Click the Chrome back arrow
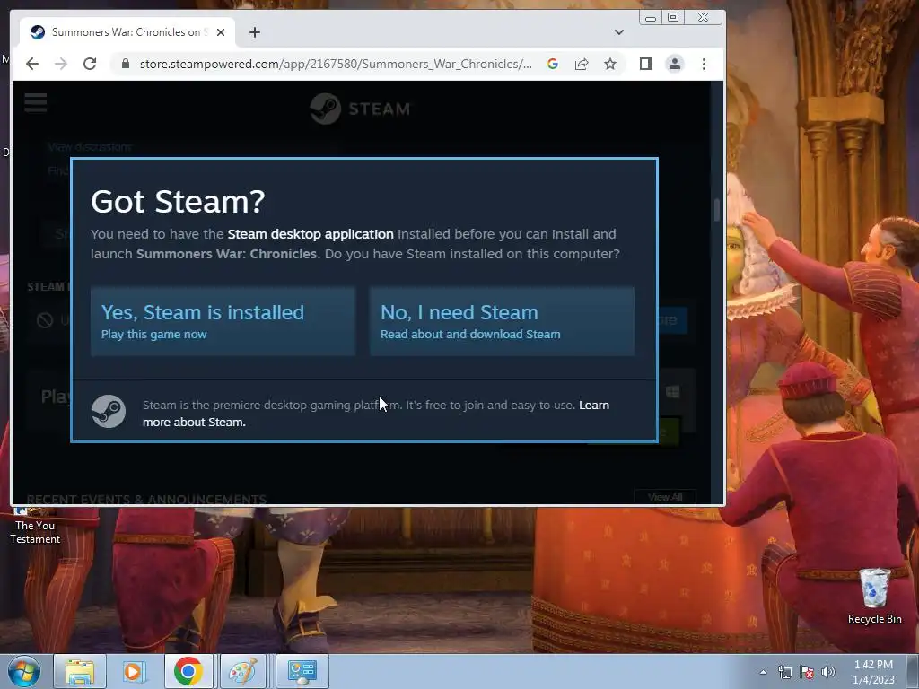 32,64
